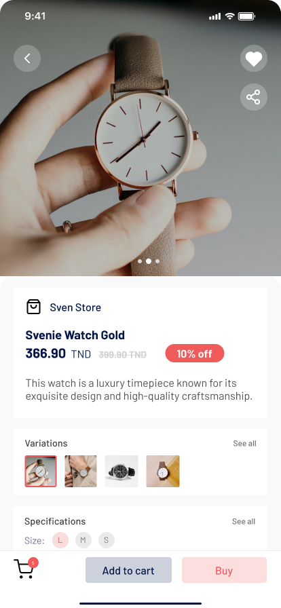Open the shopping cart icon

[x=24, y=569]
